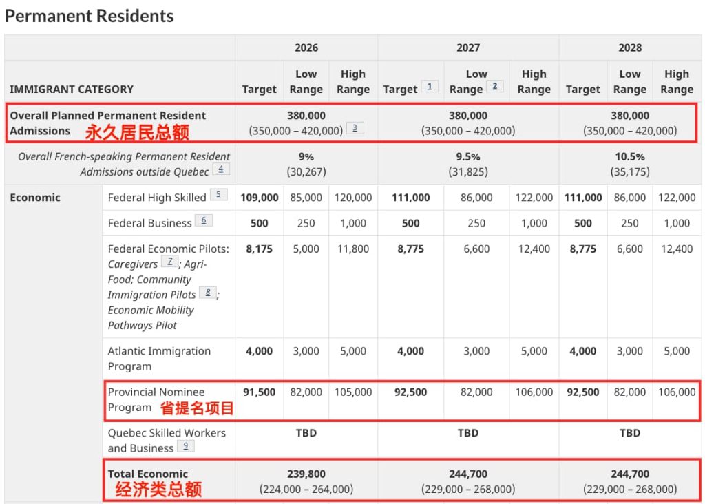This screenshot has width=705, height=504.
Task: Click the red 永久居民总额 annotation label
Action: pos(136,132)
